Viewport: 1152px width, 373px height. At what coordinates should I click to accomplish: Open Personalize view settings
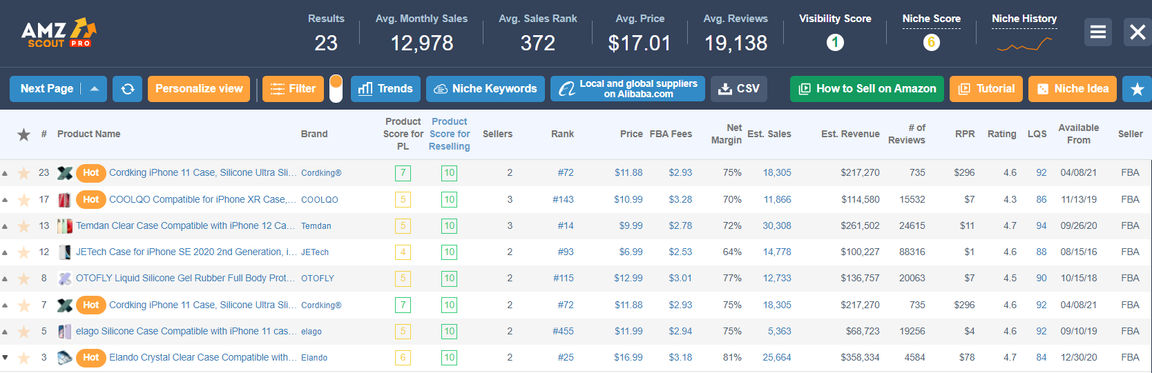point(199,89)
